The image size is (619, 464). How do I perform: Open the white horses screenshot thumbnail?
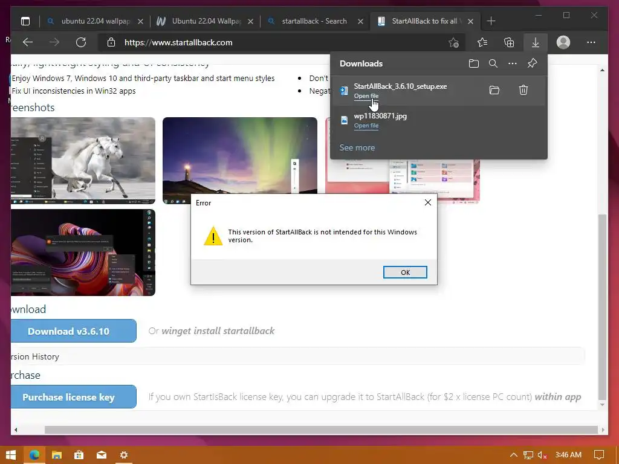click(x=83, y=161)
